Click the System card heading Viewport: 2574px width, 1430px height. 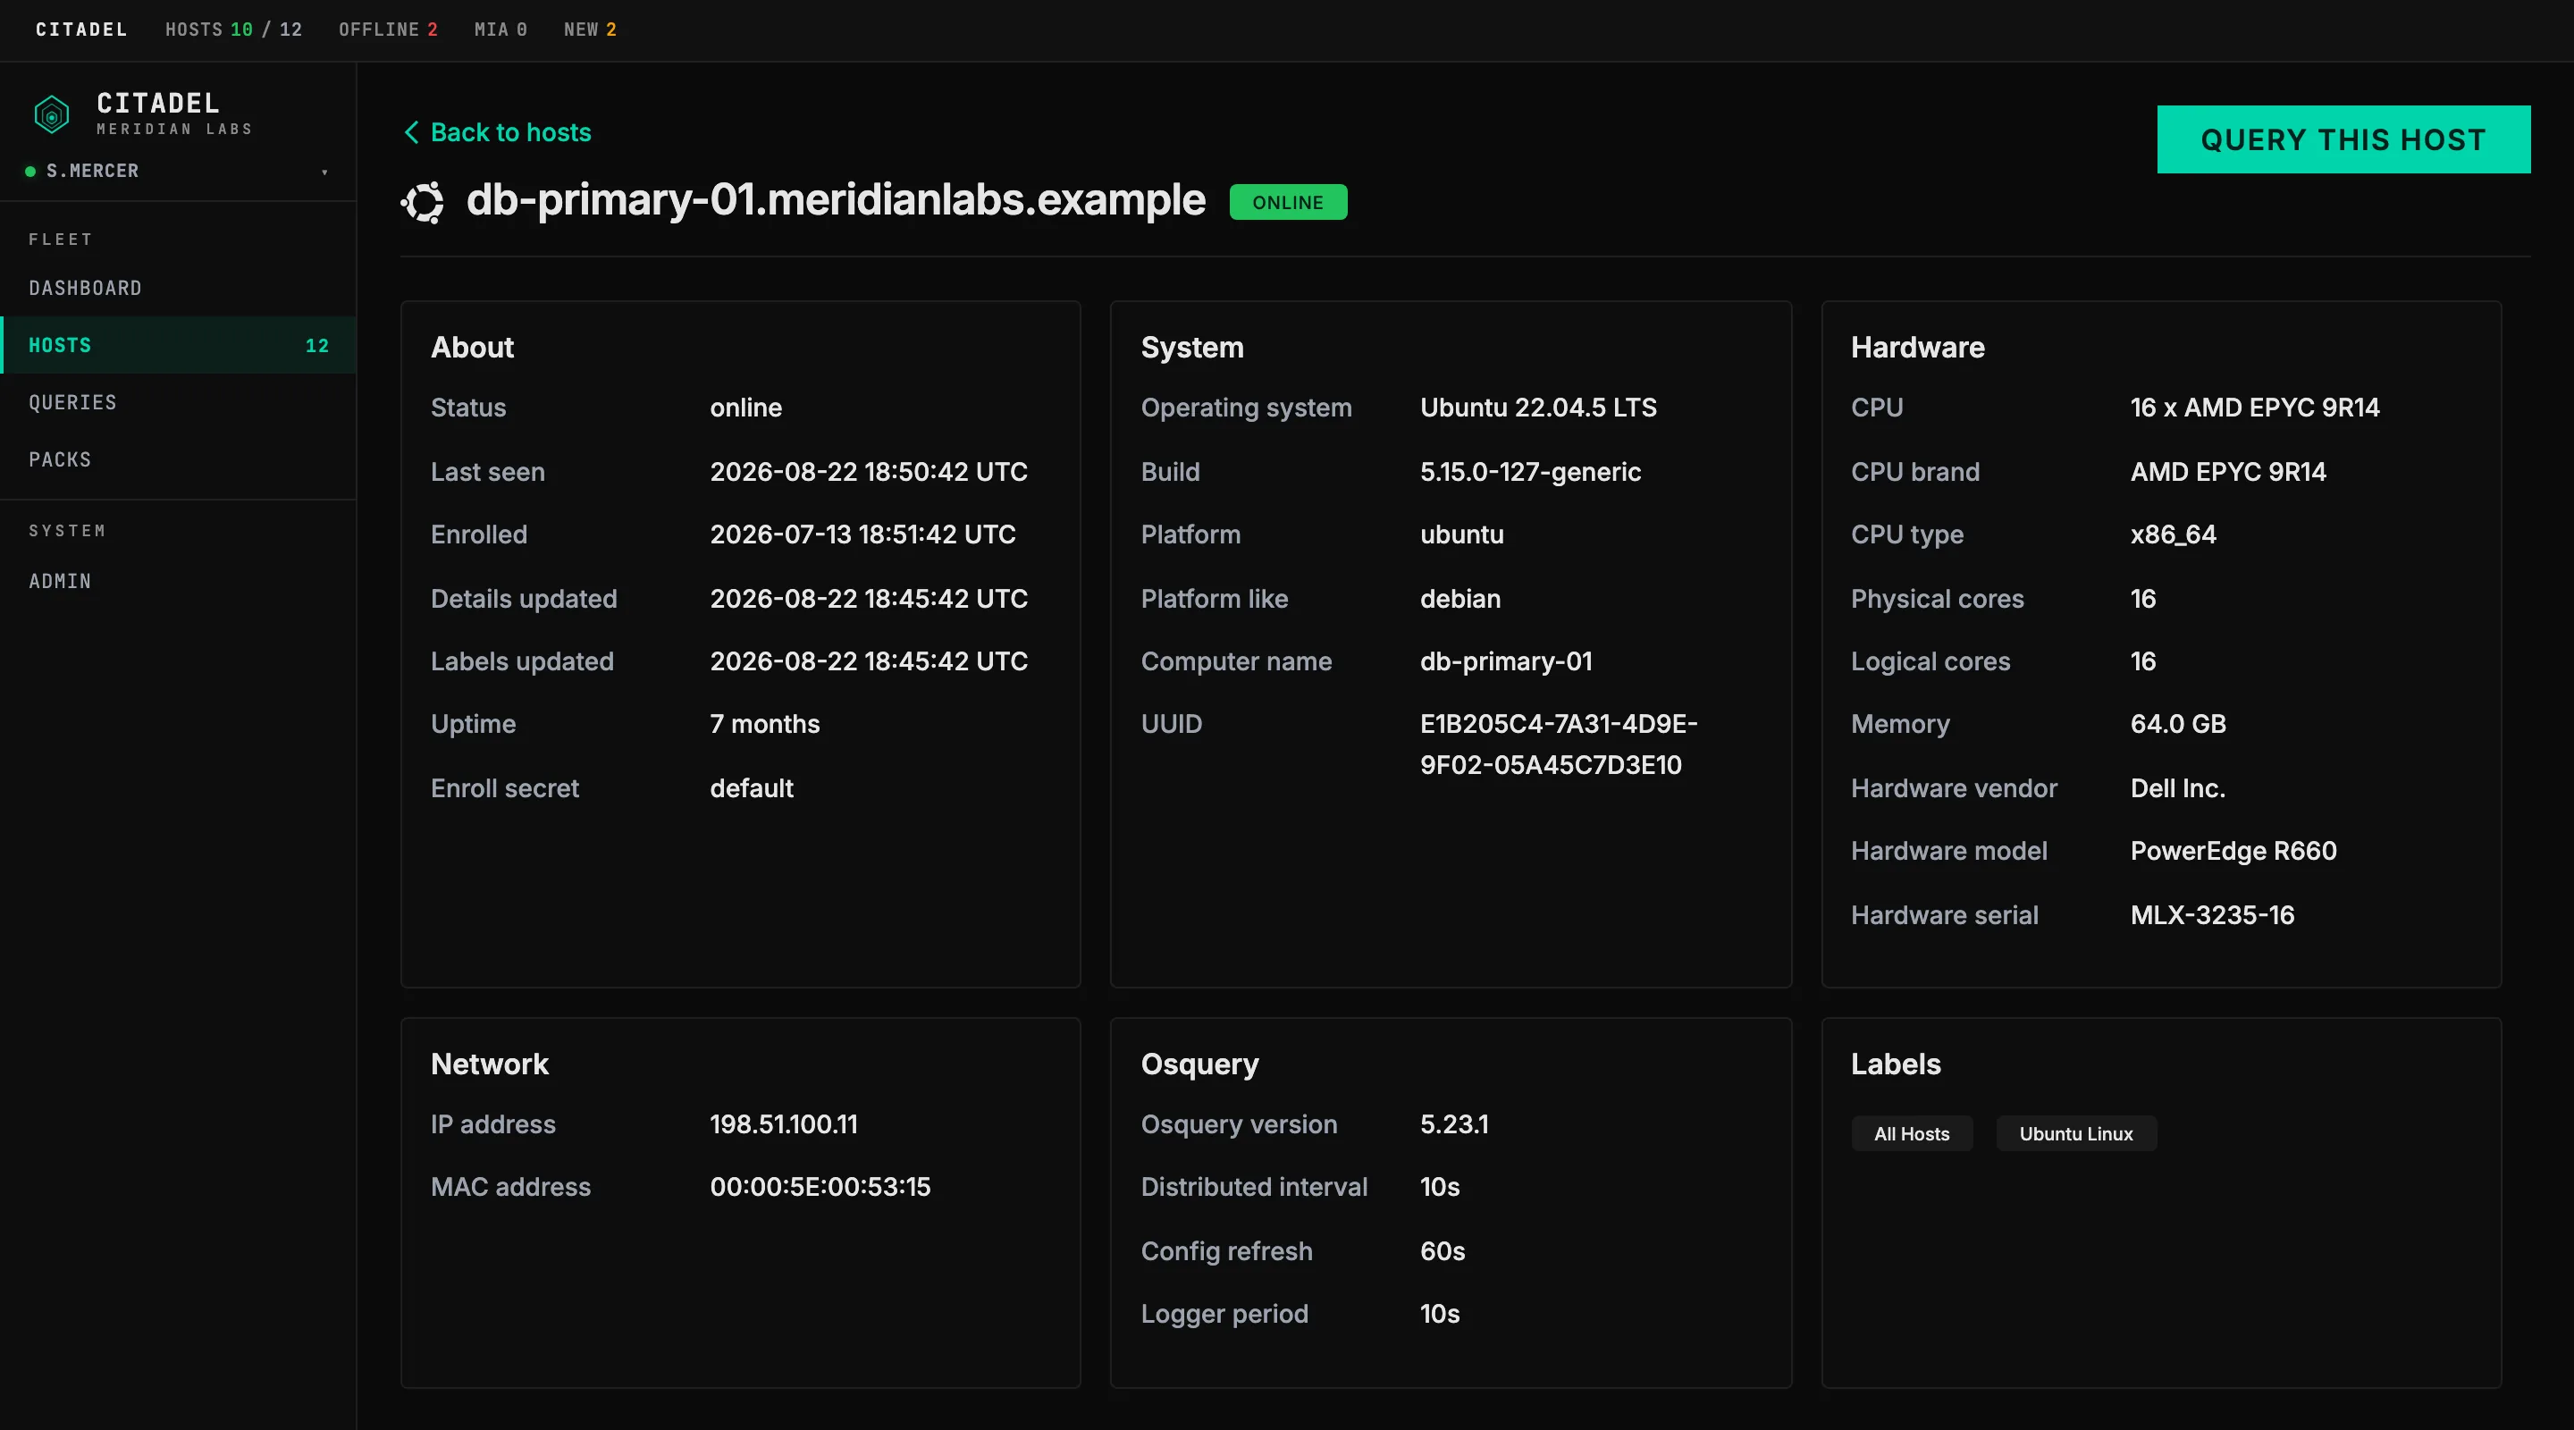pyautogui.click(x=1192, y=349)
